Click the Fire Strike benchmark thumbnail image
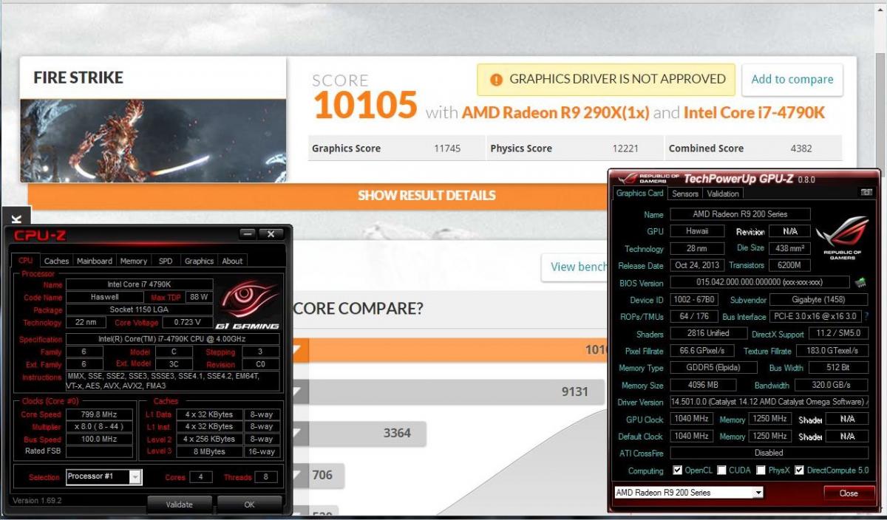This screenshot has width=887, height=520. tap(153, 140)
